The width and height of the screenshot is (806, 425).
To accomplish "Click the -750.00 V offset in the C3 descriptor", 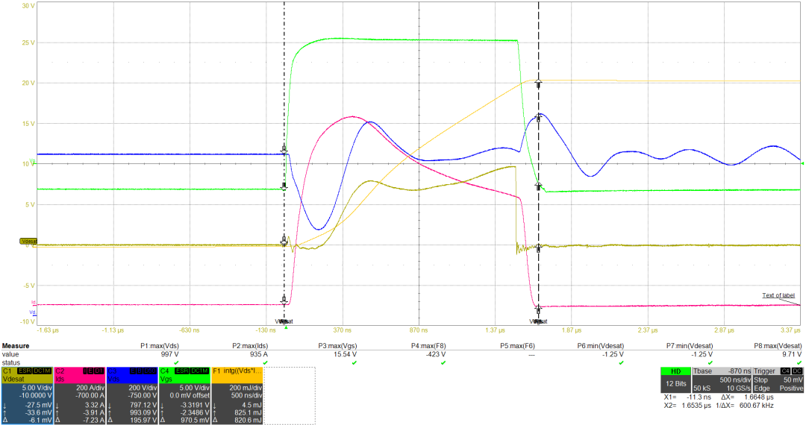I will coord(143,396).
